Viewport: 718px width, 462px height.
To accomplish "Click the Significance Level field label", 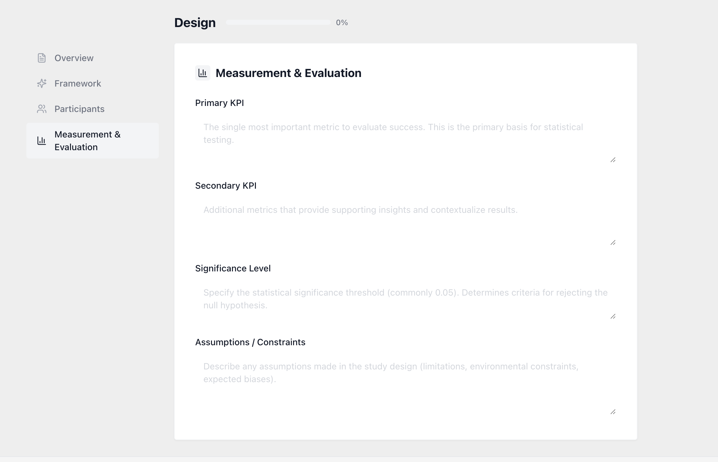I will [x=233, y=268].
